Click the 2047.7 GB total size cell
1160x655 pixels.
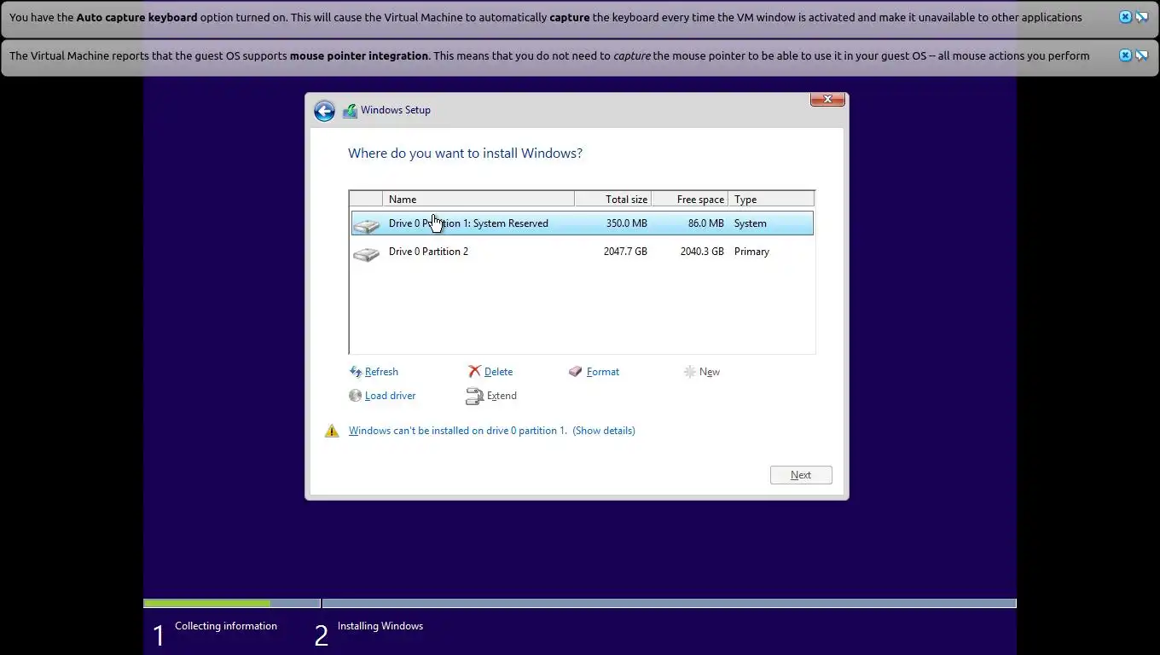pyautogui.click(x=625, y=252)
